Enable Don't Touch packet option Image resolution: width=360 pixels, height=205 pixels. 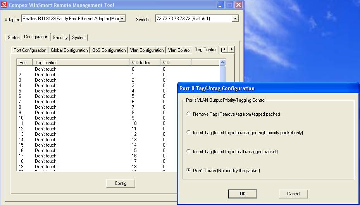[x=189, y=171]
